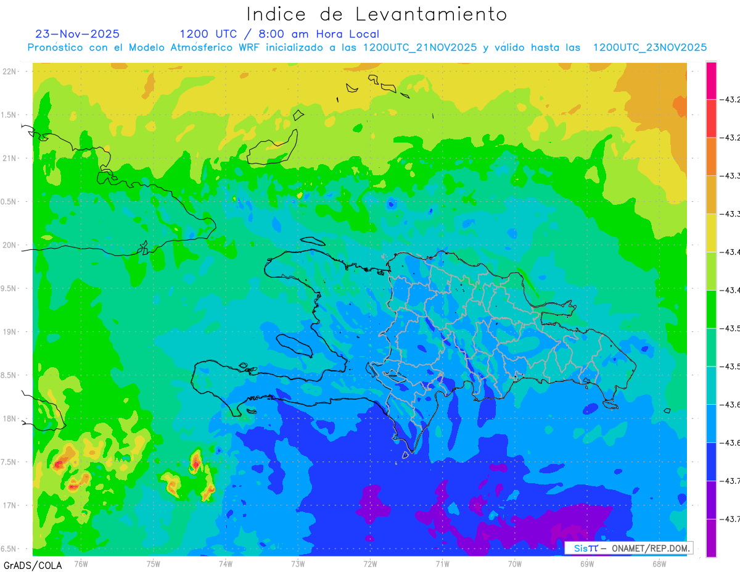
Task: Click the '75W' longitude label
Action: [x=154, y=563]
